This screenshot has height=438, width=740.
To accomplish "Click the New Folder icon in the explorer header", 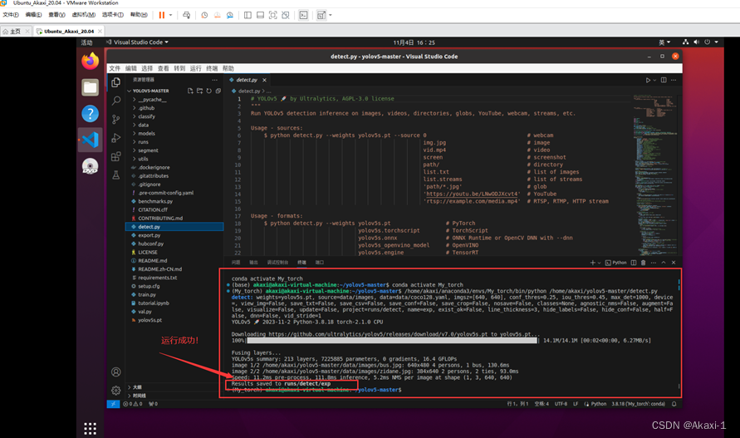I will 199,91.
